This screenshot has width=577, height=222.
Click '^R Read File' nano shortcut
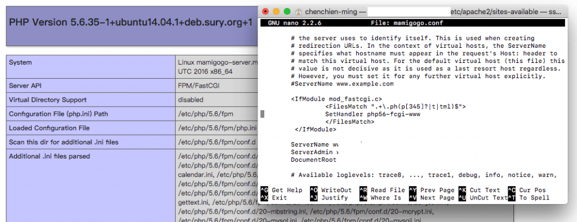point(383,190)
